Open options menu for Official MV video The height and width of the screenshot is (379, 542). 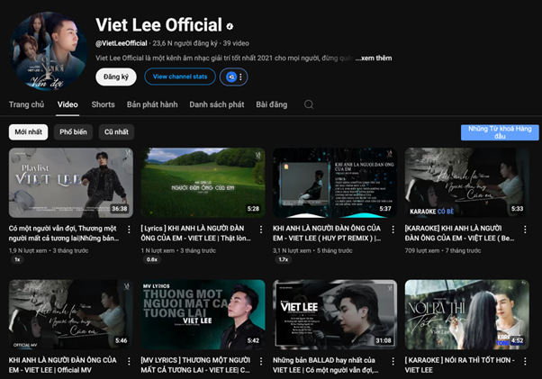pos(129,361)
